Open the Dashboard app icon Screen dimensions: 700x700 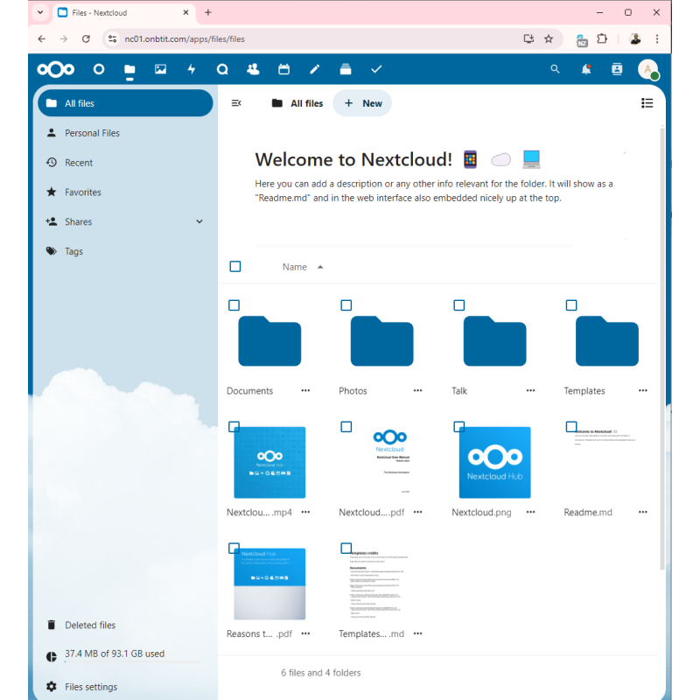99,69
